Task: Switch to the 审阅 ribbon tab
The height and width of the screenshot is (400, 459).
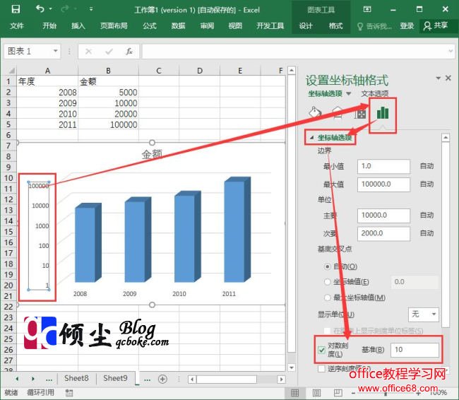Action: [x=207, y=25]
